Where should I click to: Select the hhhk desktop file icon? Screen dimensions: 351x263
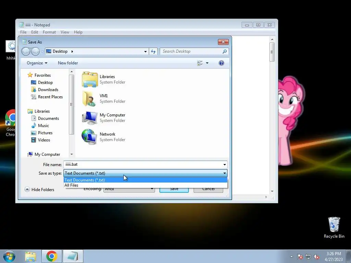pos(11,51)
